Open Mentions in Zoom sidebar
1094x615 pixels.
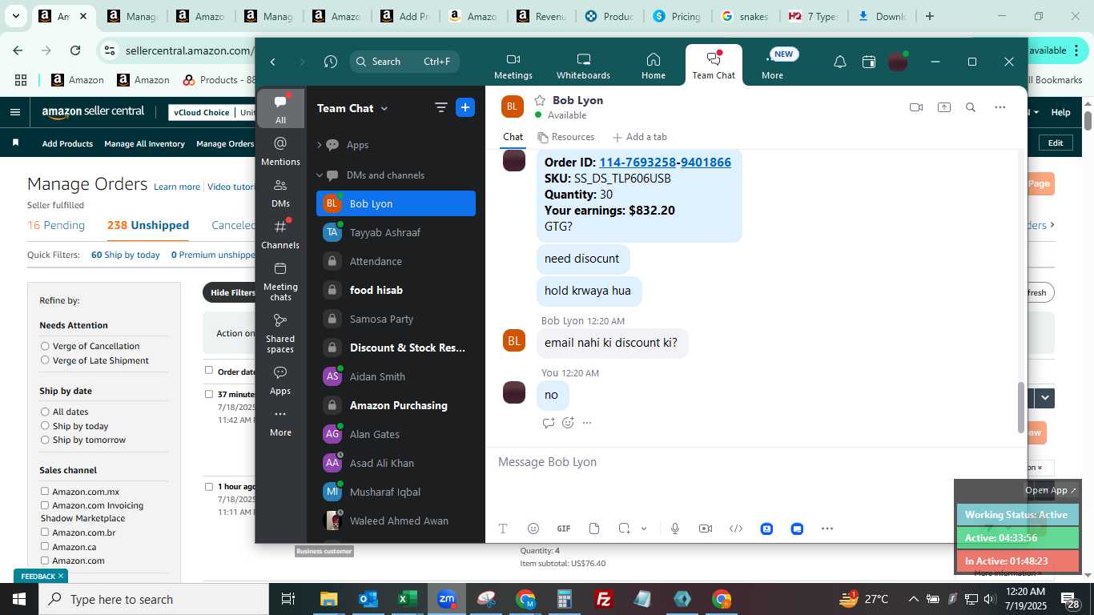(280, 151)
